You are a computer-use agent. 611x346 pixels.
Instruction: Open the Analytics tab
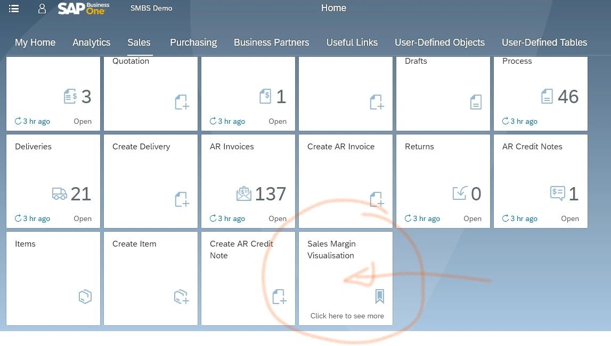tap(91, 43)
